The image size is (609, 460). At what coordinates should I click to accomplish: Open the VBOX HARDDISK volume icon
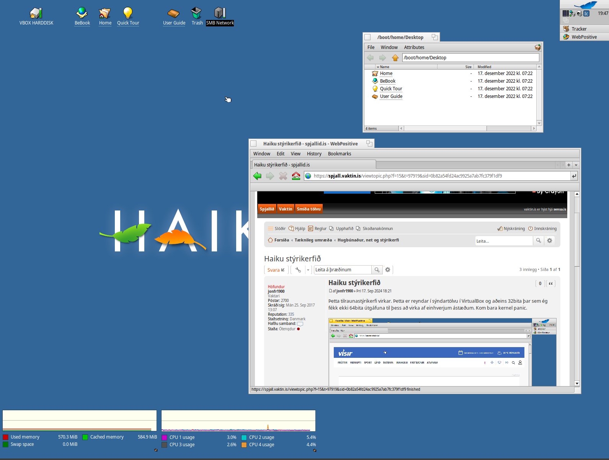(36, 14)
